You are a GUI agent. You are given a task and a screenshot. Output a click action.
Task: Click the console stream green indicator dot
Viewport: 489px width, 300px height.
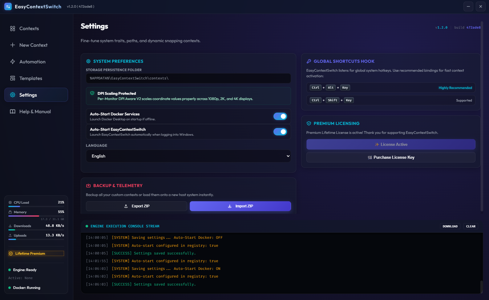[x=87, y=226]
